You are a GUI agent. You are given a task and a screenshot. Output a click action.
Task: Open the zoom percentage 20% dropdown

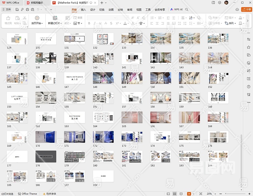pos(211,194)
